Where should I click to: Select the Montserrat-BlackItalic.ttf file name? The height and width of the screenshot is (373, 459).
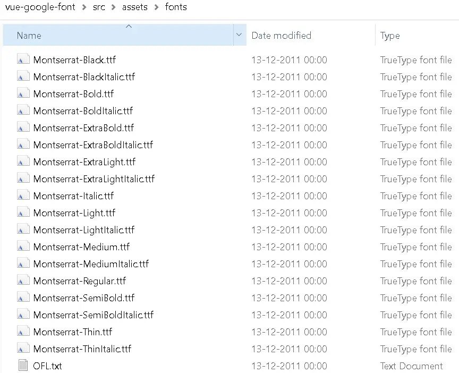coord(84,77)
